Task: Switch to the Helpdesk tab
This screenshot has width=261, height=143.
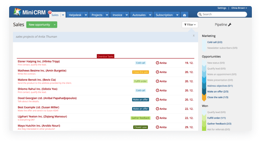Action: pyautogui.click(x=75, y=15)
